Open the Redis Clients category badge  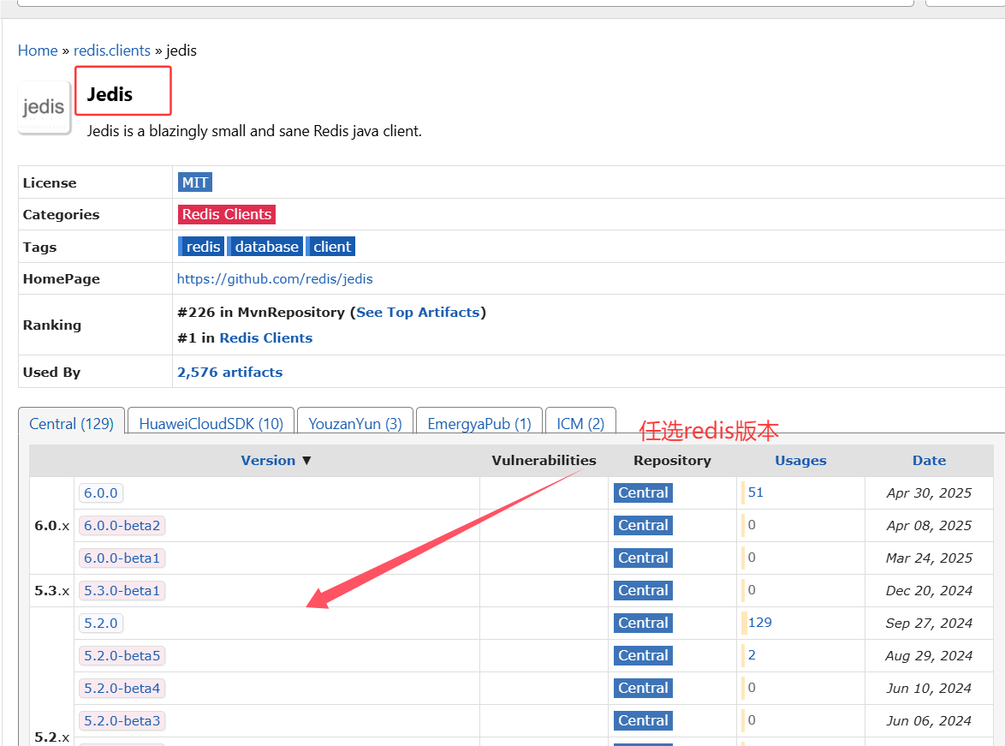[227, 214]
